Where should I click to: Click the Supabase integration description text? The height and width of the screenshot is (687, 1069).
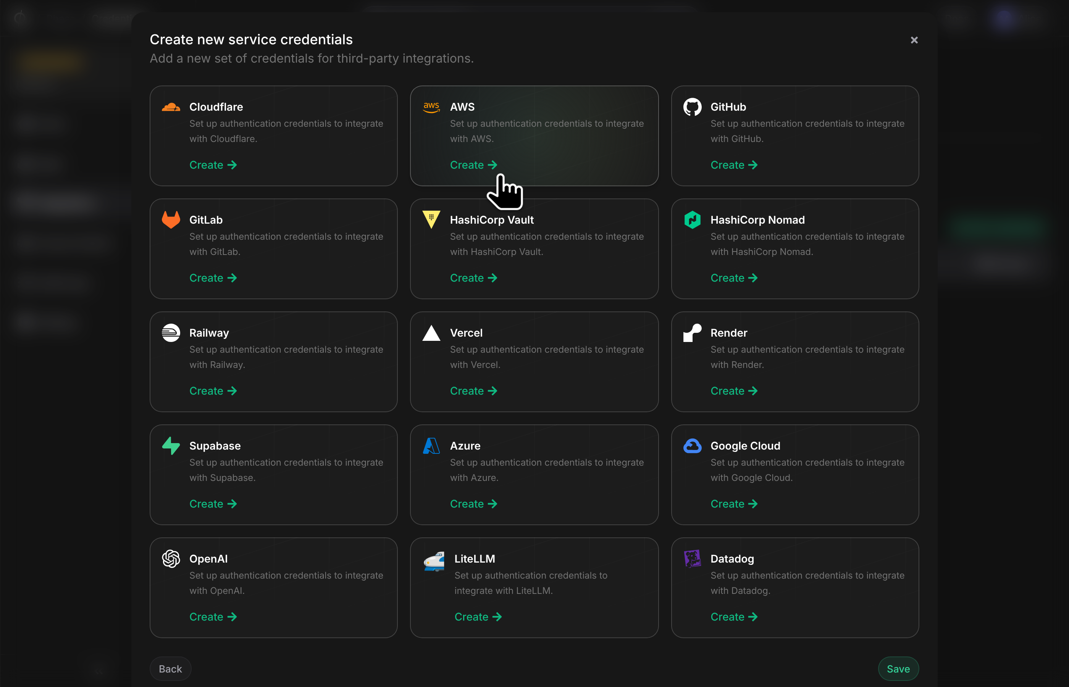point(286,470)
